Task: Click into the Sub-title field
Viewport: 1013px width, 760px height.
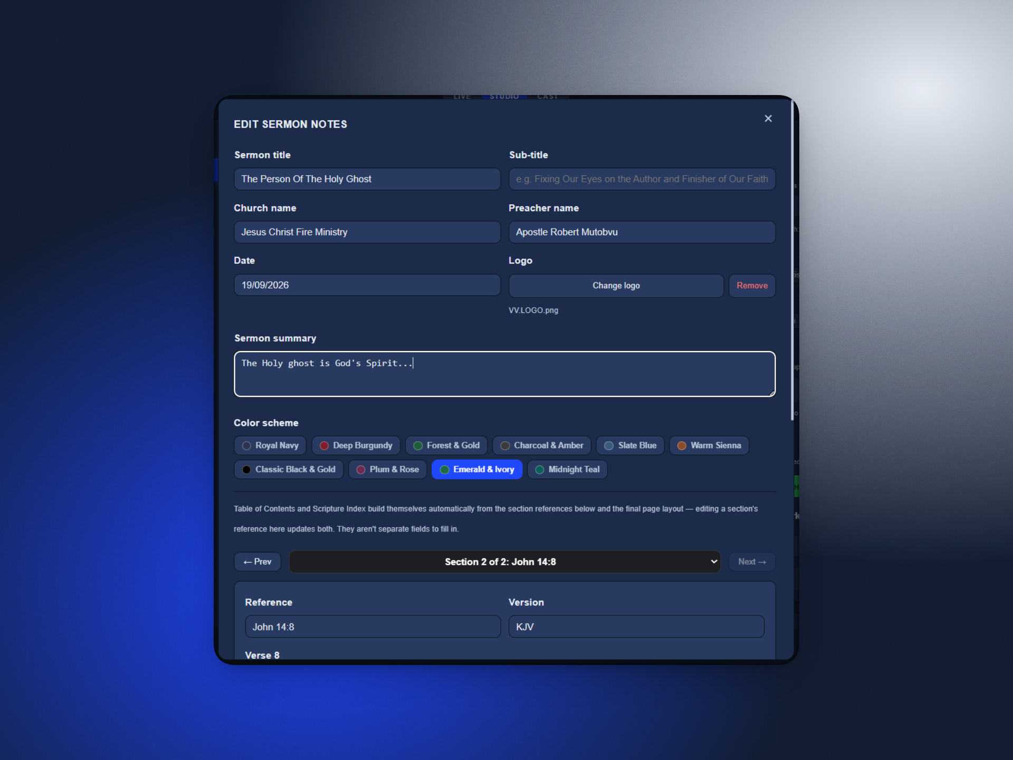Action: [642, 179]
